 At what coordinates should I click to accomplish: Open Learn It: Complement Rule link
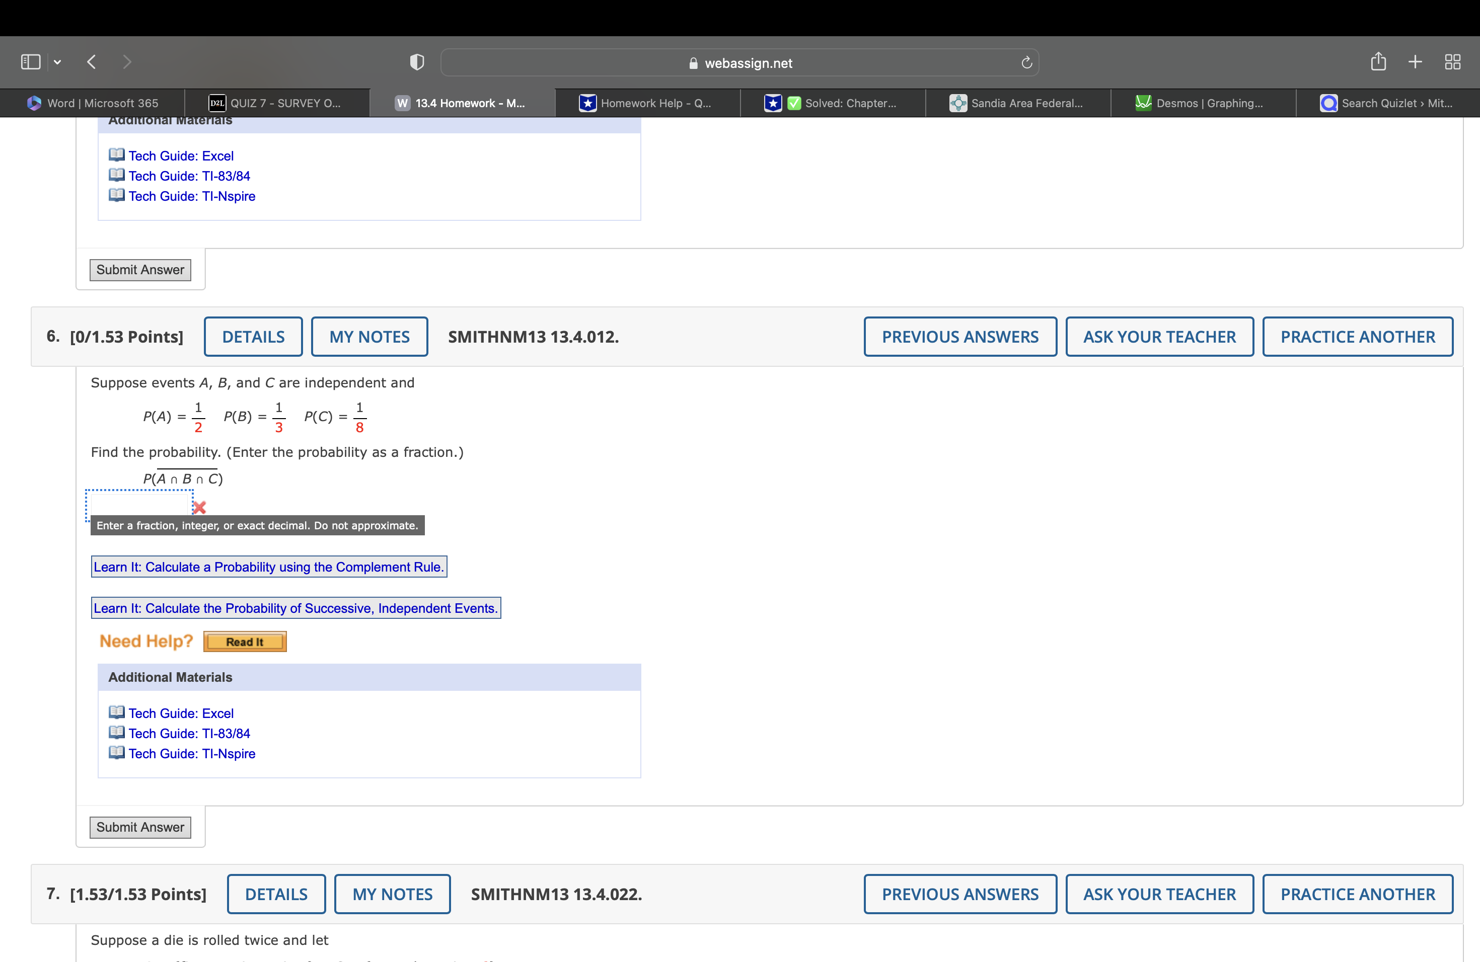pyautogui.click(x=269, y=566)
